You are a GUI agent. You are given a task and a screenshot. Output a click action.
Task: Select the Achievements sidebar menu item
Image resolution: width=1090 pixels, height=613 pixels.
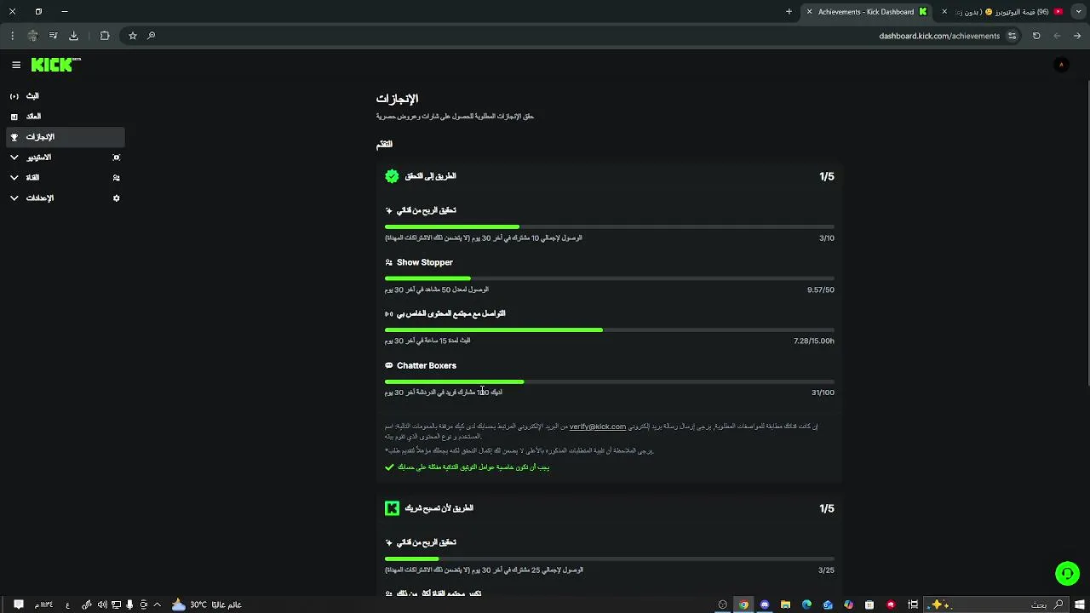[x=65, y=137]
